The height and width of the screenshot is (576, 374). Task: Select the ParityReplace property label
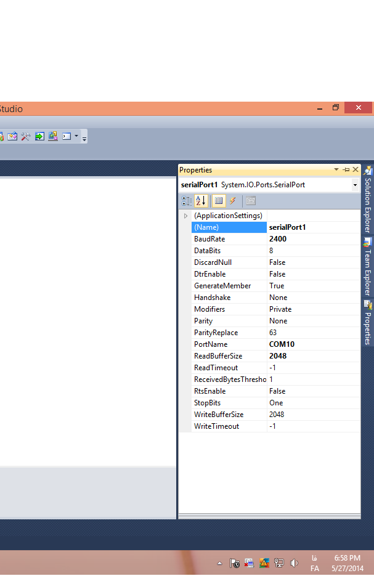(x=216, y=333)
